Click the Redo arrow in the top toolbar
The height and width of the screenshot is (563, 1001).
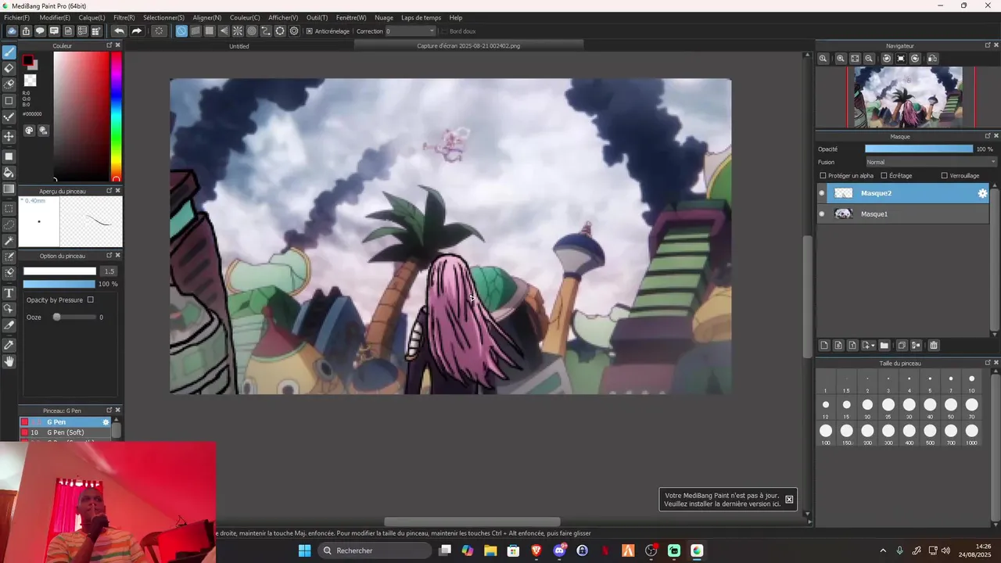tap(136, 31)
